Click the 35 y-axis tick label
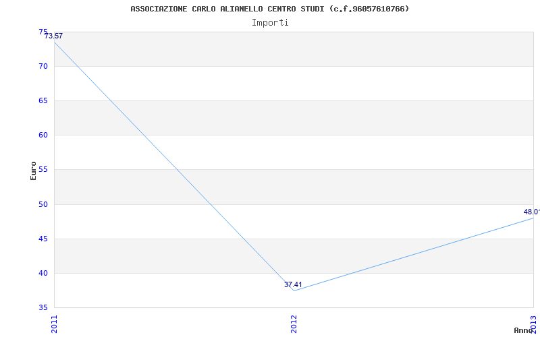 43,307
